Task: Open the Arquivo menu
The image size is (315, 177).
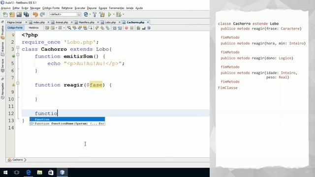Action: click(x=5, y=8)
